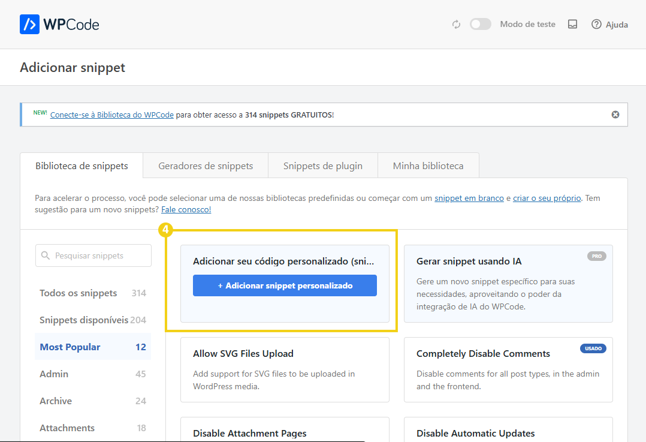Image resolution: width=646 pixels, height=442 pixels.
Task: Dismiss the library notice banner
Action: (615, 115)
